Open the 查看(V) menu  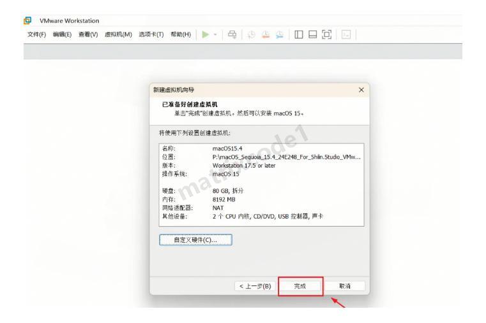click(88, 34)
